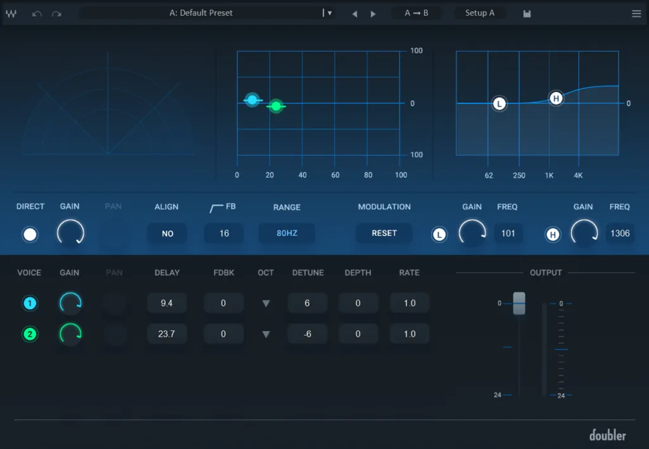Select the previous preset arrow
649x449 pixels.
(x=355, y=13)
